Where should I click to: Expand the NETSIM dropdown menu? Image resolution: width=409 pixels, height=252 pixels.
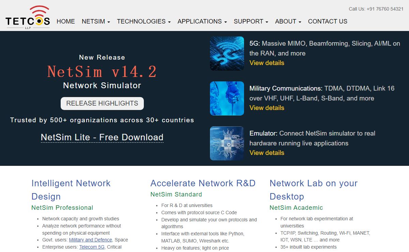point(96,21)
